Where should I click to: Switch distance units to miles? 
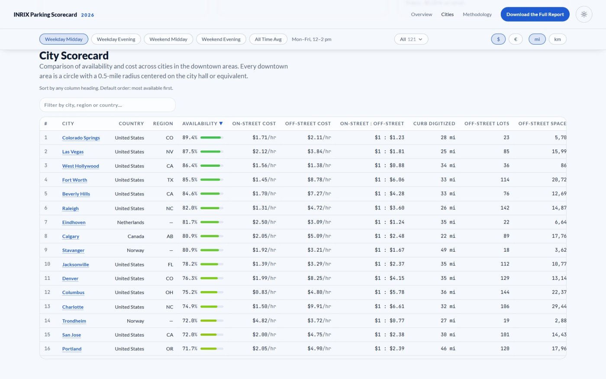pyautogui.click(x=537, y=39)
